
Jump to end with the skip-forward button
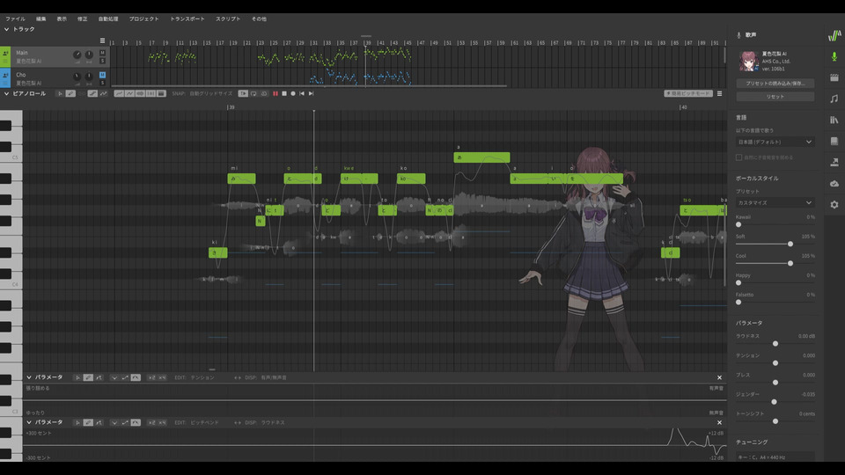tap(311, 94)
